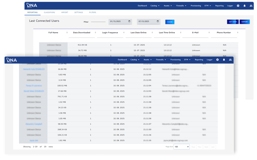Open users icon in the back window navbar
Screen dimensions: 257x160
(x=251, y=6)
